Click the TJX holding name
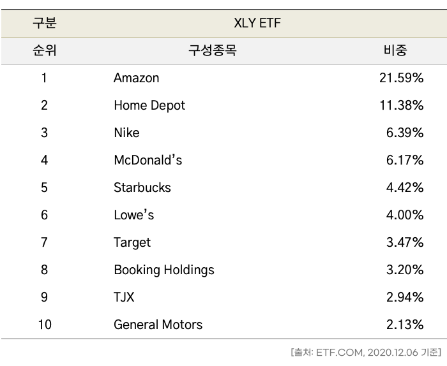The height and width of the screenshot is (366, 447). pyautogui.click(x=124, y=297)
